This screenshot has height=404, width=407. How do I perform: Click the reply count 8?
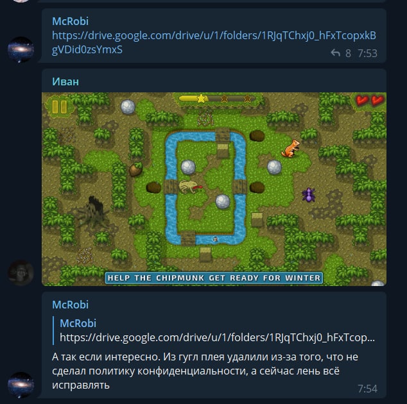pyautogui.click(x=348, y=53)
